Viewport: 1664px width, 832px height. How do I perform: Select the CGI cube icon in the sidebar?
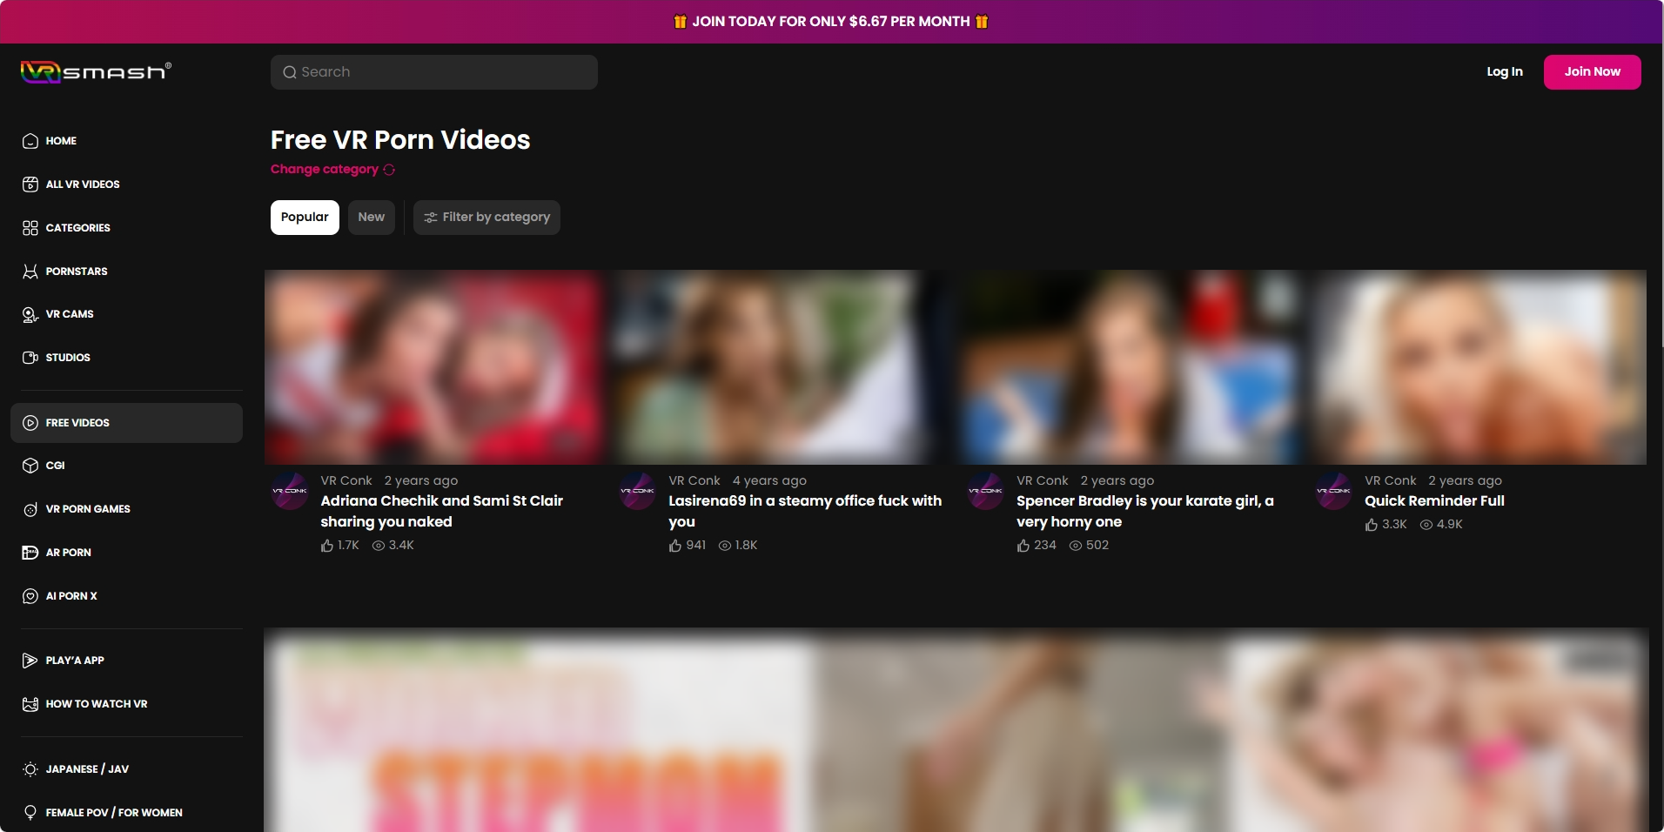(x=30, y=466)
